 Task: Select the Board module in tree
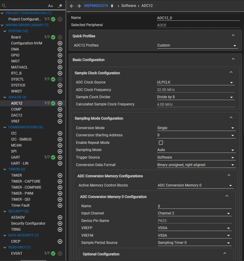point(16,37)
